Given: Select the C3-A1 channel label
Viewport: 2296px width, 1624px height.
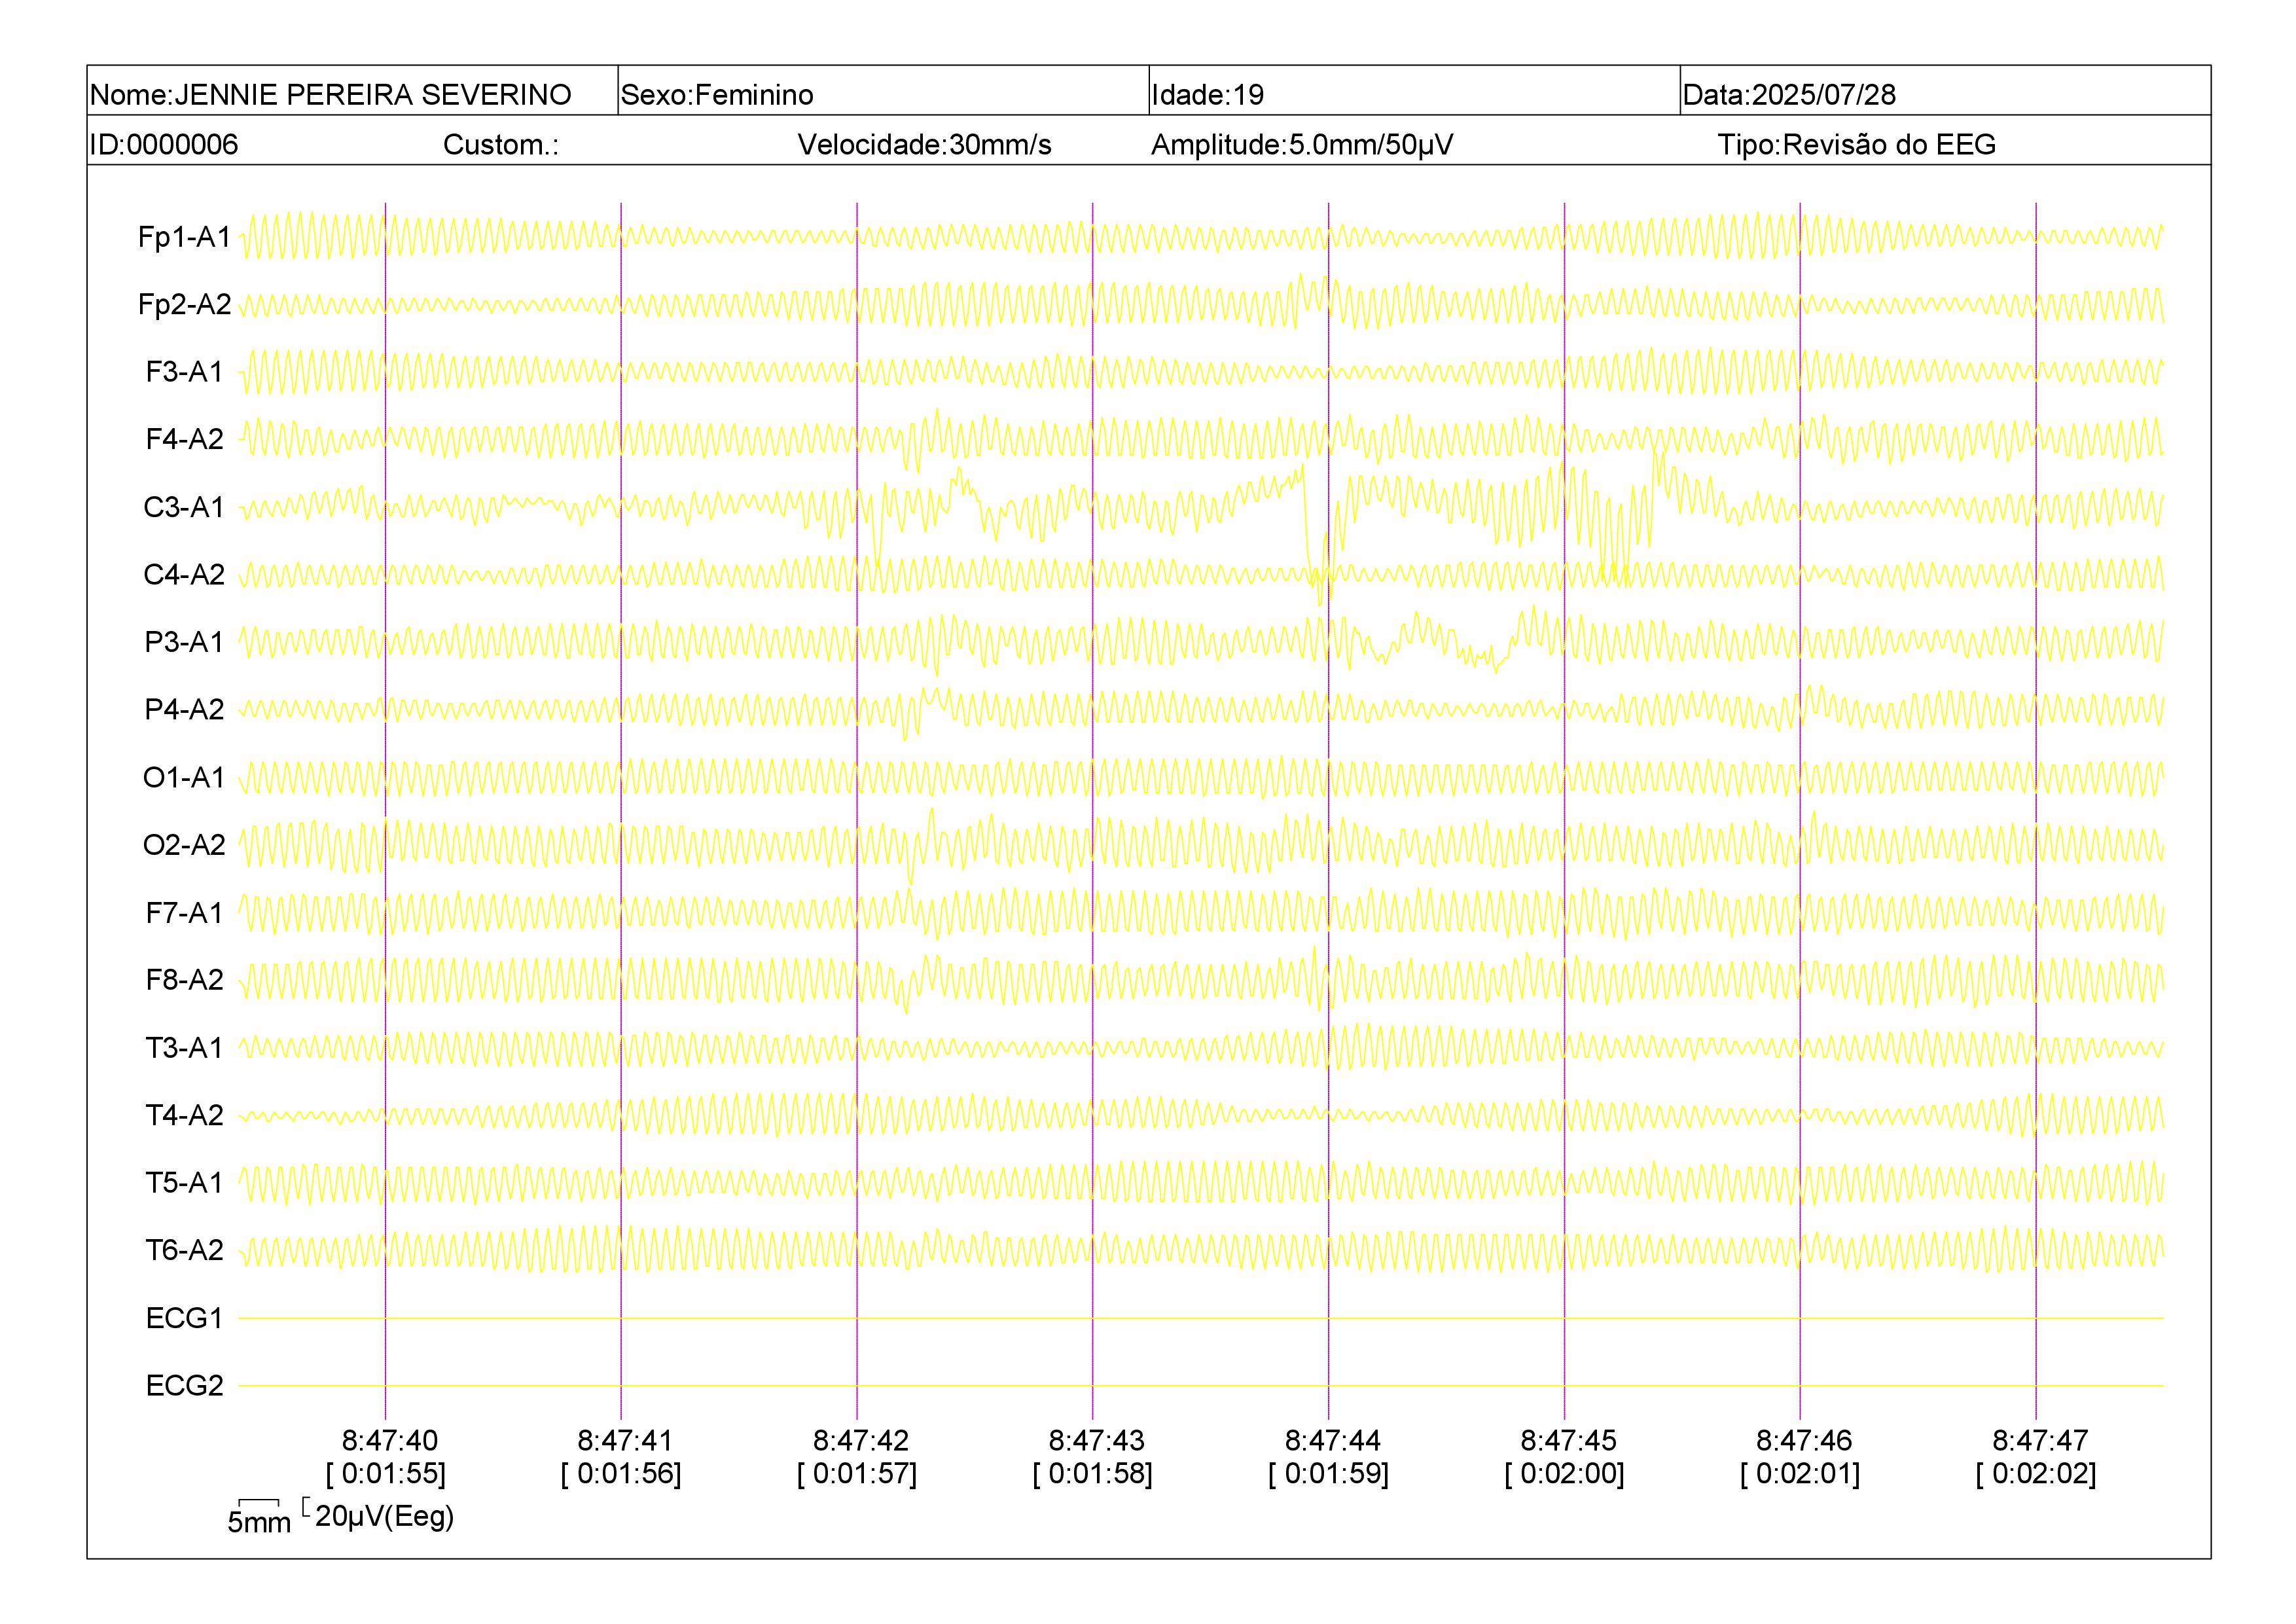Looking at the screenshot, I should pyautogui.click(x=185, y=507).
